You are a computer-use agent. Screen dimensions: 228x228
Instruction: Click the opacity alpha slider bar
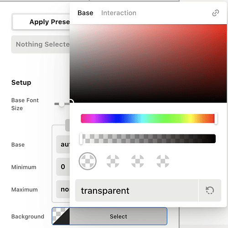(x=148, y=139)
